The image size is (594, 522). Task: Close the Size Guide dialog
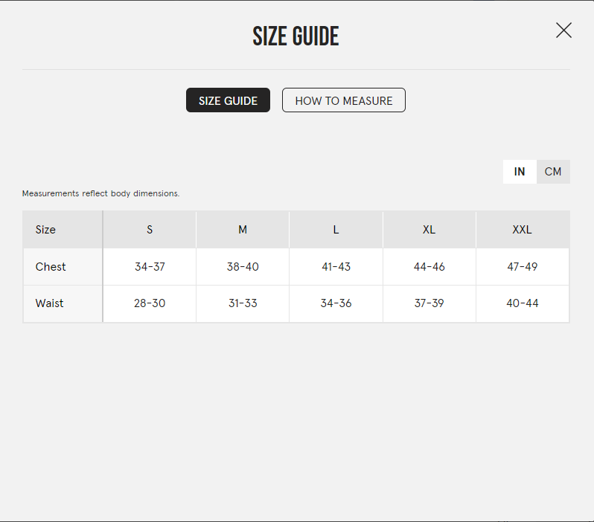coord(563,30)
